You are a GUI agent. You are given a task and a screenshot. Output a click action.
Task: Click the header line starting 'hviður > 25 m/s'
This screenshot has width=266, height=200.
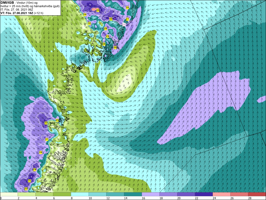click(30, 6)
